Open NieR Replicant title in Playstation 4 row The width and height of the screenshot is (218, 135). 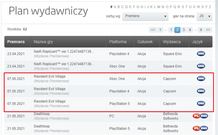click(x=64, y=52)
